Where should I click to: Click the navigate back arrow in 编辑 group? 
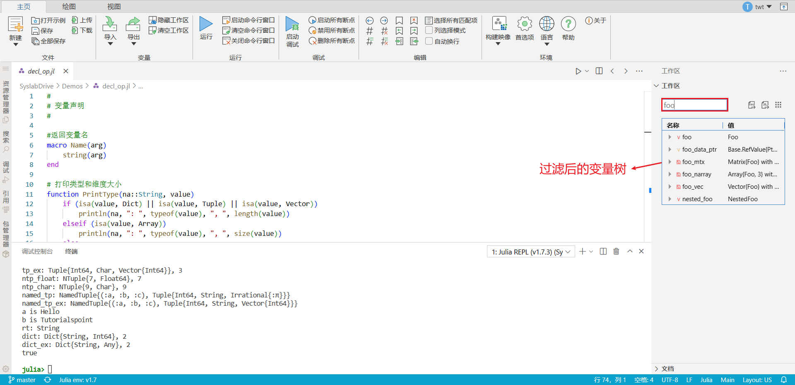(370, 20)
